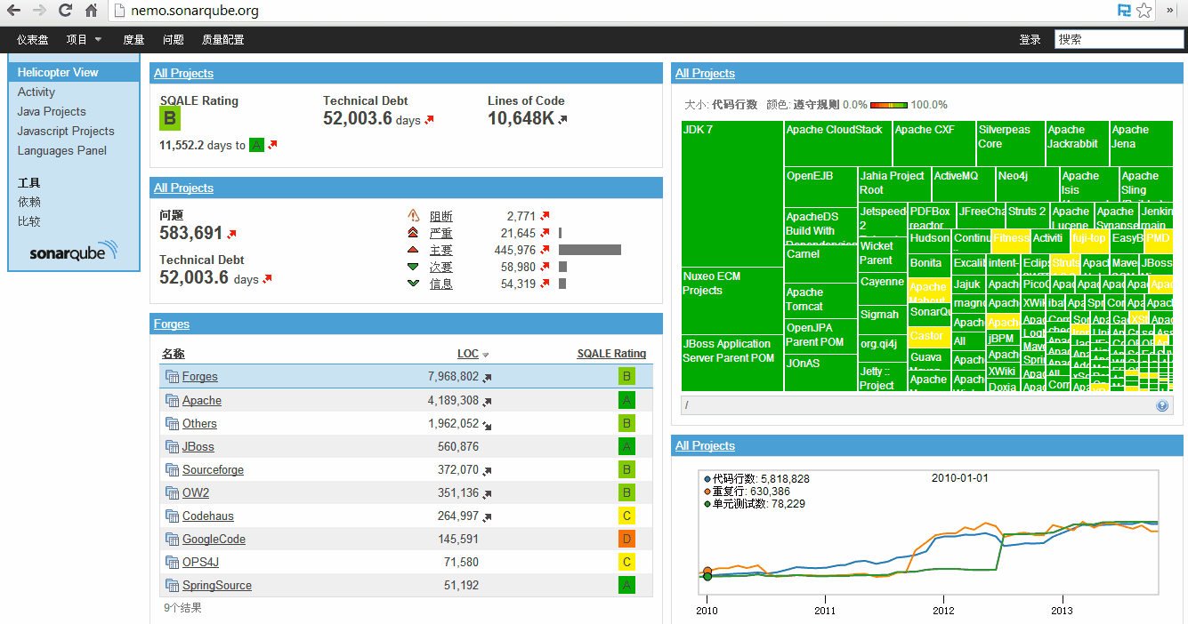This screenshot has height=624, width=1188.
Task: Open the 比较 tool link
Action: click(29, 221)
